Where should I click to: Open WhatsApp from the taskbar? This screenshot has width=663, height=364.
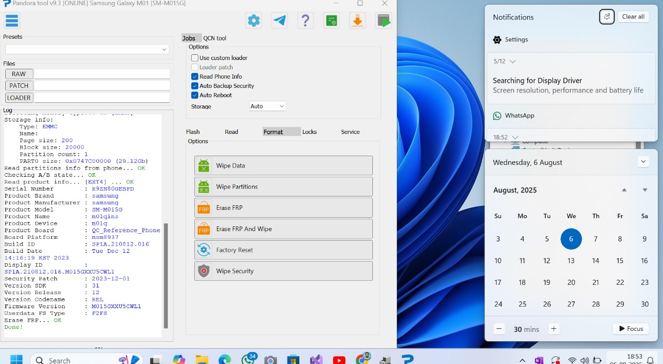tap(248, 360)
